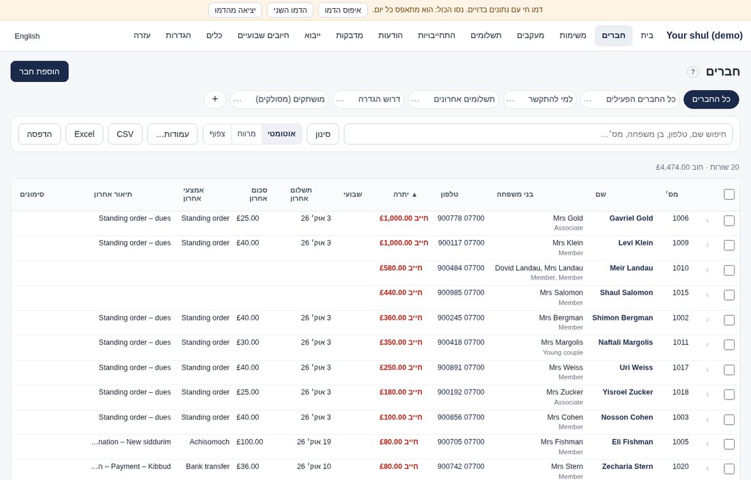The height and width of the screenshot is (480, 751).
Task: Check the box for Meir Landau's row
Action: click(729, 270)
